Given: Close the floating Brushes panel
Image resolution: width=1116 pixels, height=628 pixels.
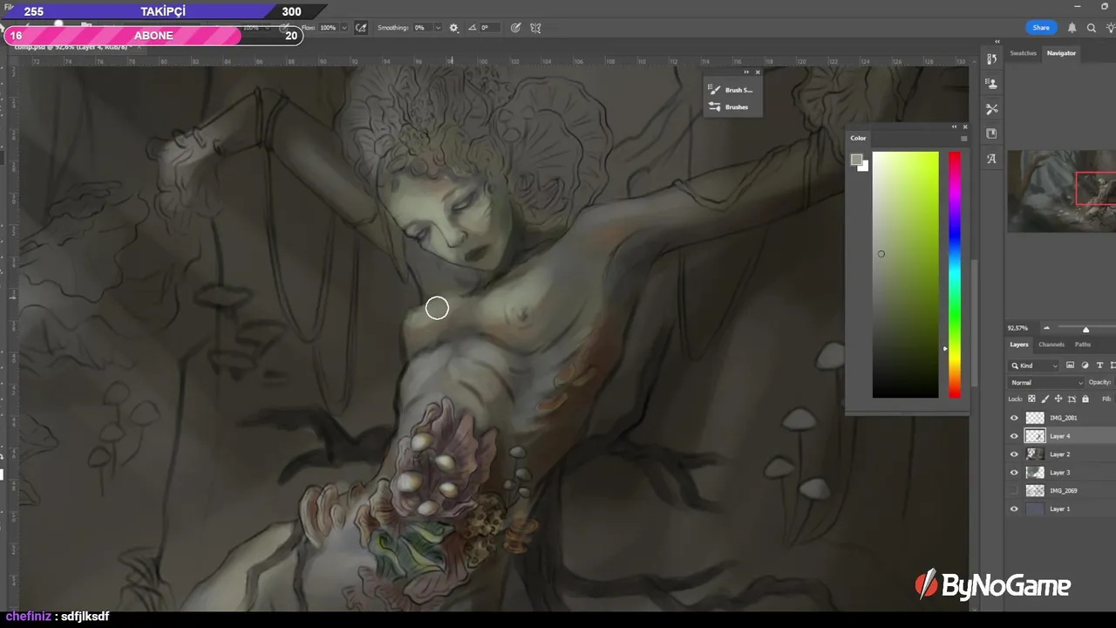Looking at the screenshot, I should coord(758,72).
